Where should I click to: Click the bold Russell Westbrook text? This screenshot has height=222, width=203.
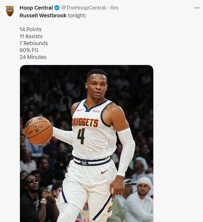[43, 16]
